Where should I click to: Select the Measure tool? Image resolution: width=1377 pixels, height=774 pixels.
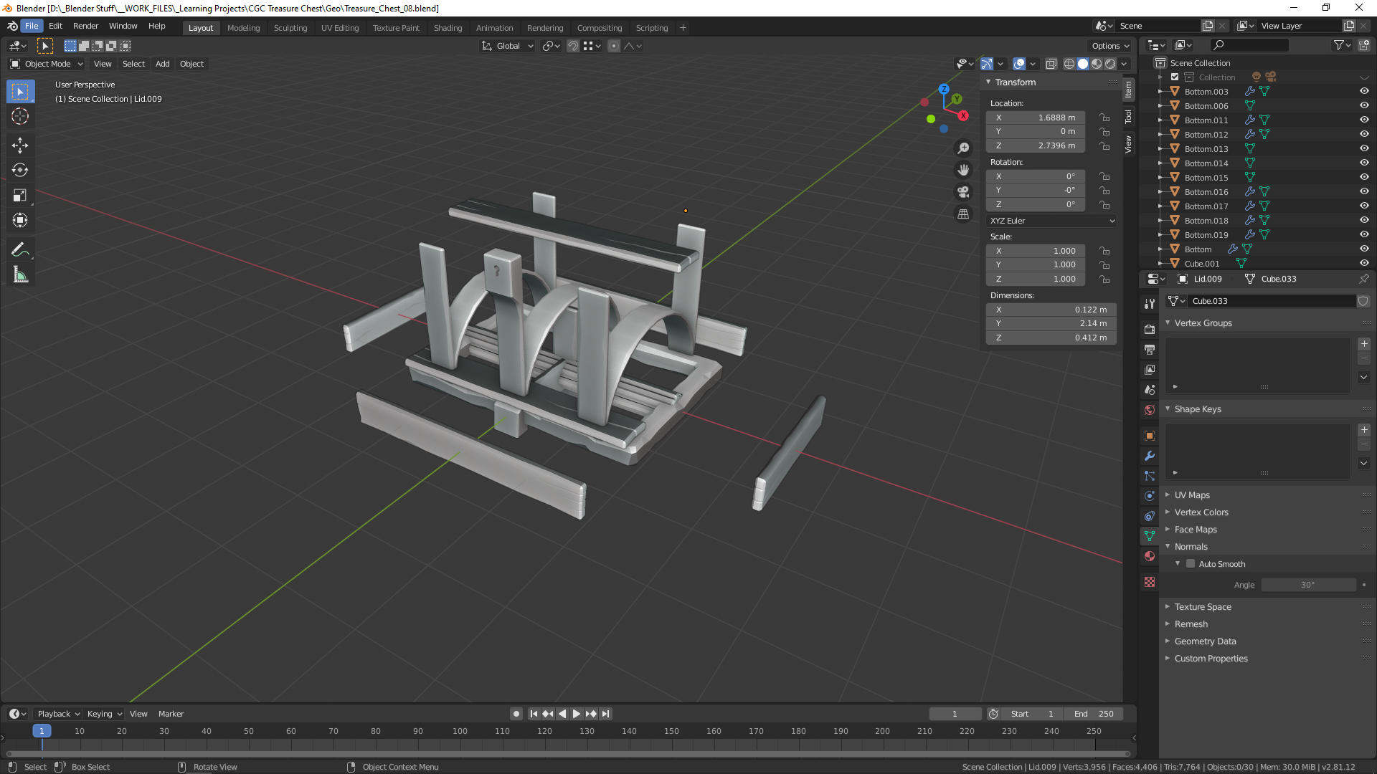tap(20, 275)
